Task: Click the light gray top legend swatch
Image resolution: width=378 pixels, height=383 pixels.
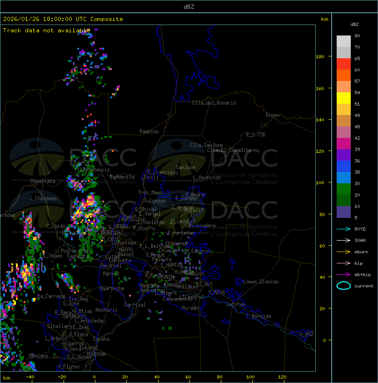Action: 343,41
